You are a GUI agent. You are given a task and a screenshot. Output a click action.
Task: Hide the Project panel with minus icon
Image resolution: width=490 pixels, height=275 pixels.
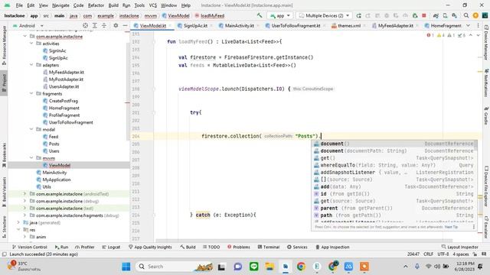coord(125,25)
